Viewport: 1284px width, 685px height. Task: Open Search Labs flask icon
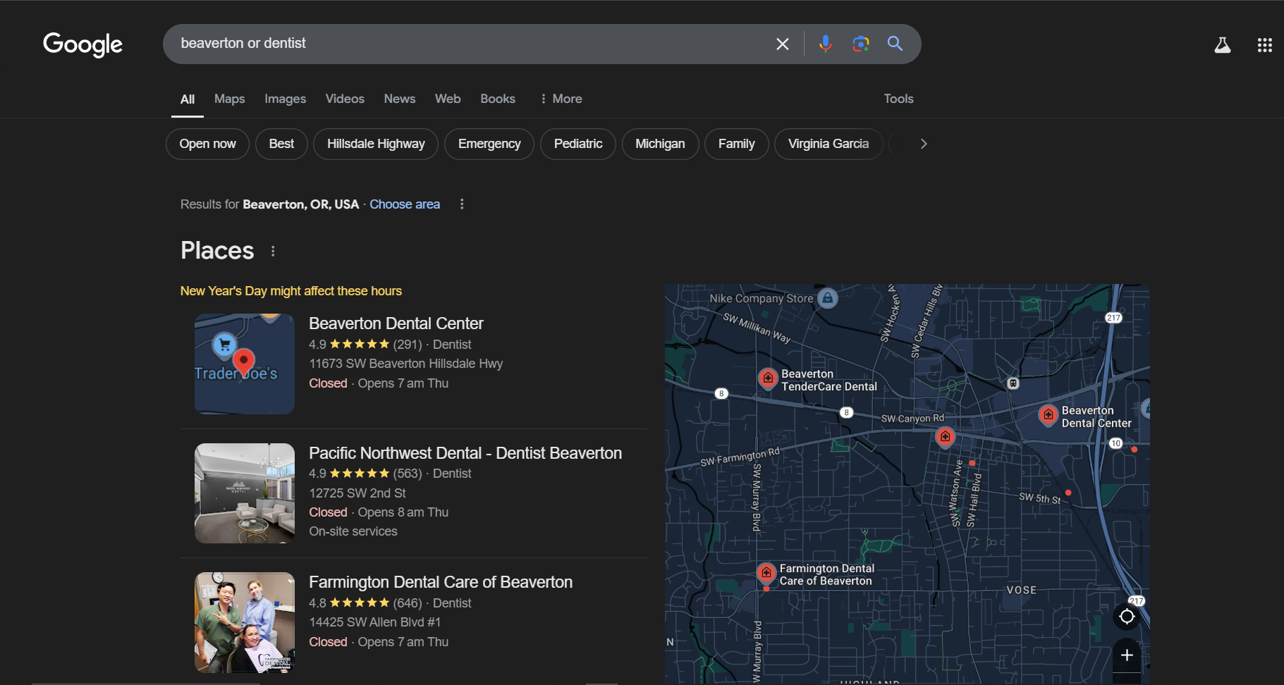coord(1222,45)
